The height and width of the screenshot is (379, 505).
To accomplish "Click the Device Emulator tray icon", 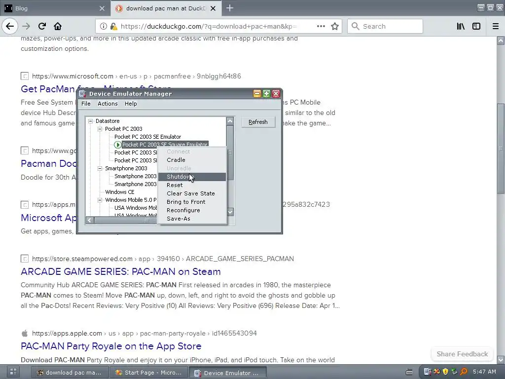I will 428,372.
